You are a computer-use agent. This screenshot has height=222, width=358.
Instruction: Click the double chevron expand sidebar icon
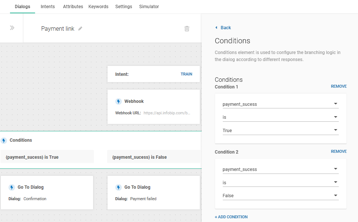click(x=12, y=28)
